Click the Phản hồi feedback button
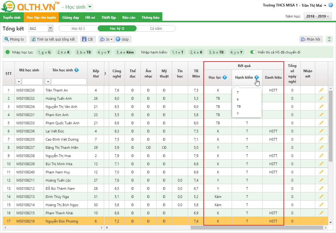Viewport: 336px width, 233px height. (x=311, y=39)
